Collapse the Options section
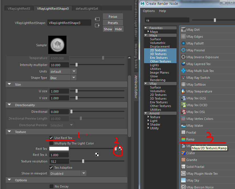Image resolution: width=235 pixels, height=189 pixels. [9, 180]
